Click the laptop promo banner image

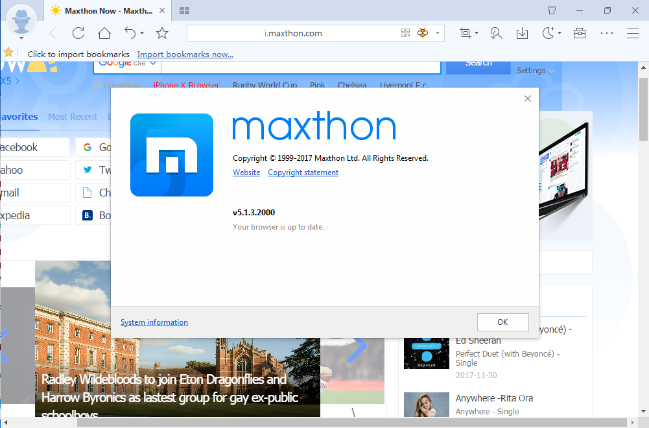565,174
